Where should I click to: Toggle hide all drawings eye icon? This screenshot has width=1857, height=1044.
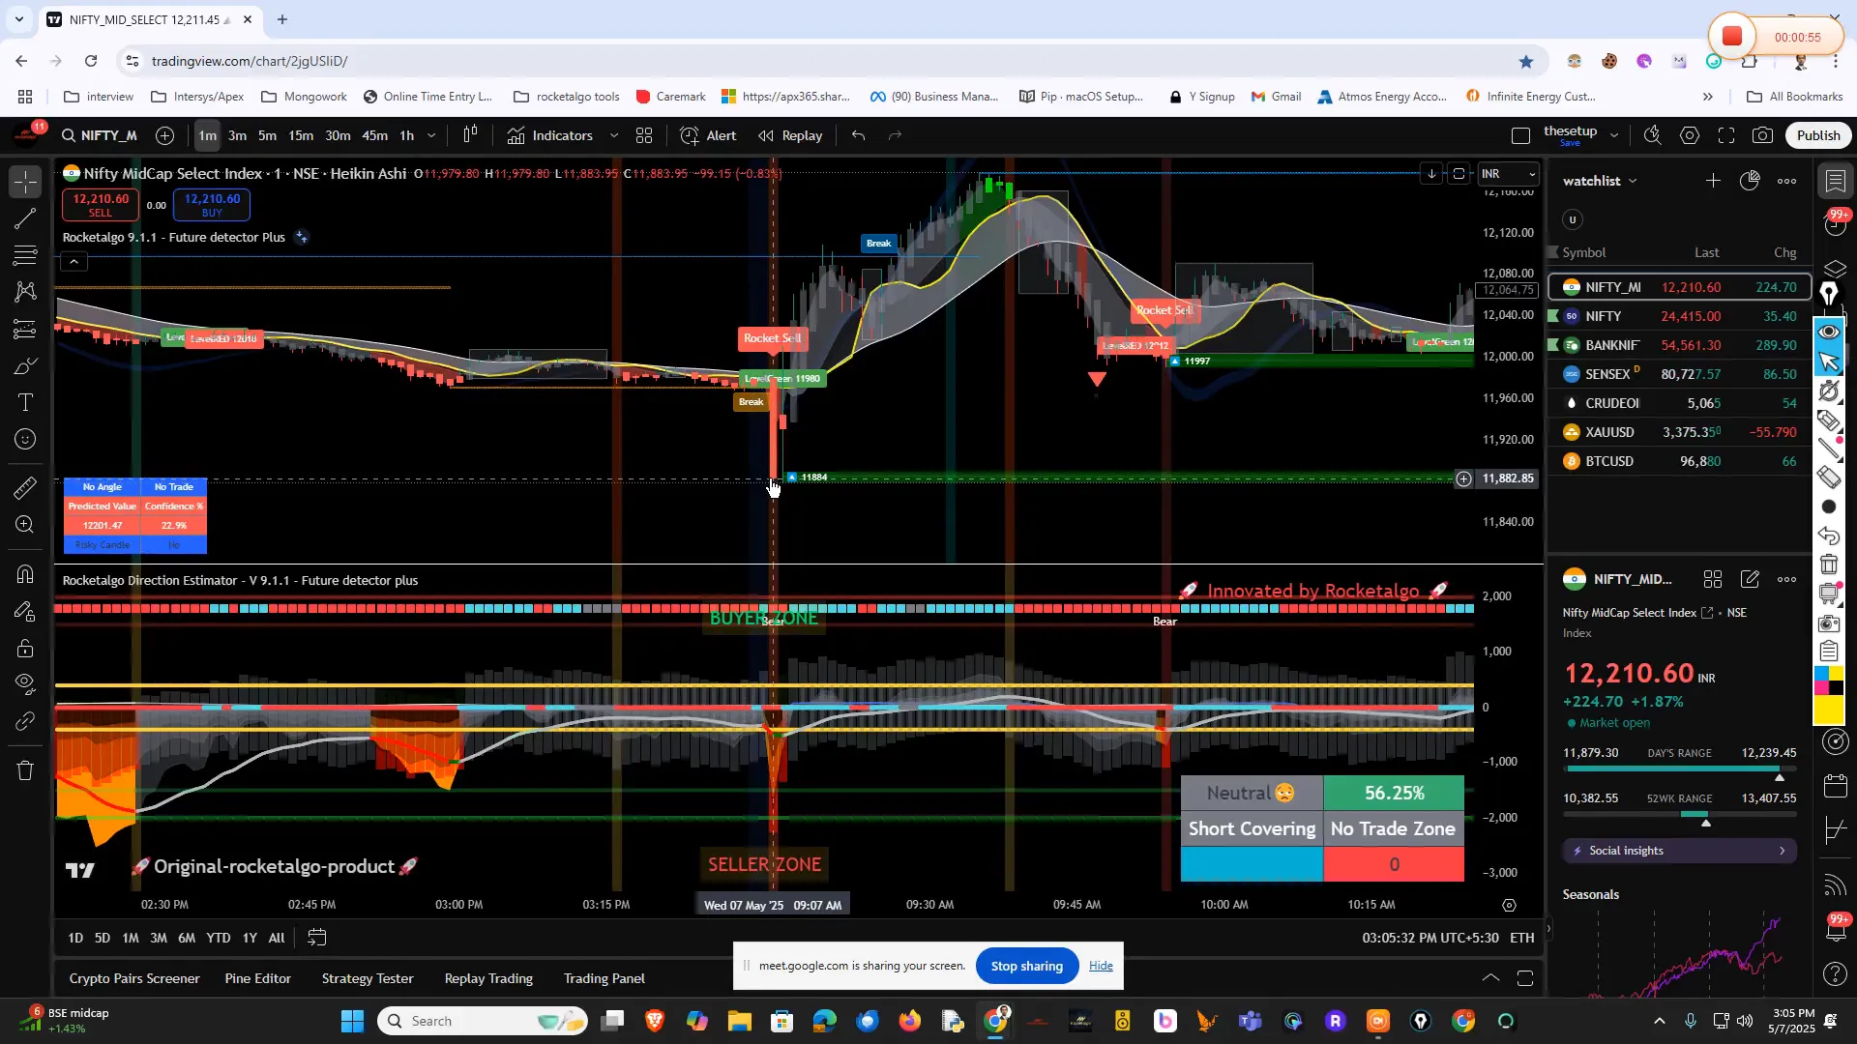point(26,684)
